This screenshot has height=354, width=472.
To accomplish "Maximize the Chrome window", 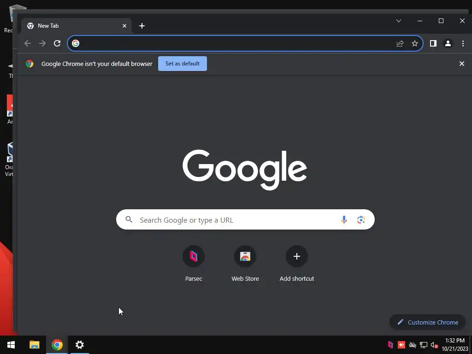I will 441,21.
